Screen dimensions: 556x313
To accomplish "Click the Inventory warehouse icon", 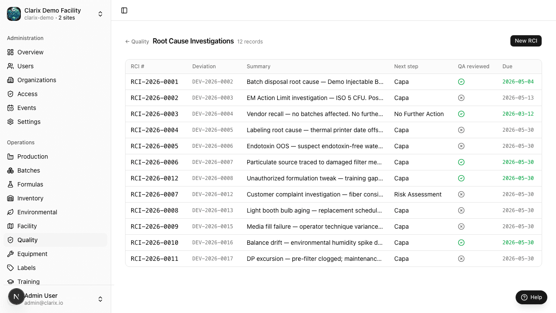I will click(10, 198).
